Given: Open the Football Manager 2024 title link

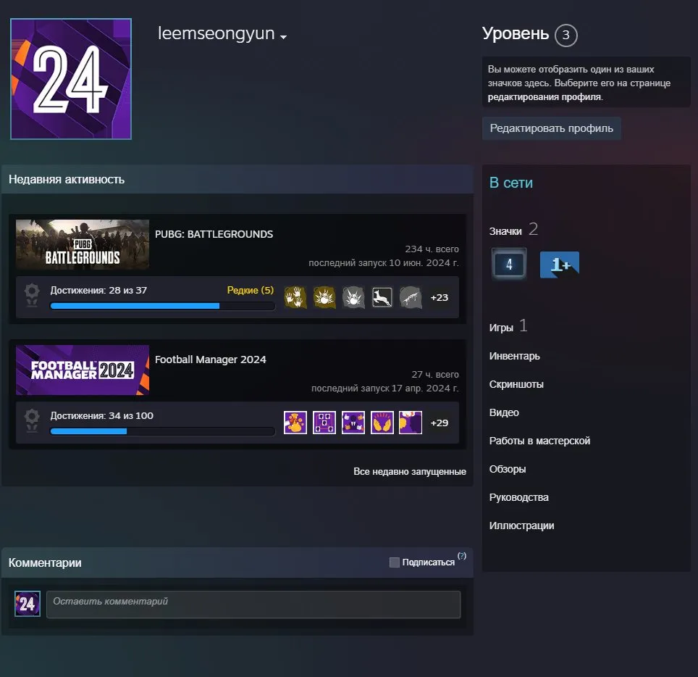Looking at the screenshot, I should pyautogui.click(x=211, y=360).
